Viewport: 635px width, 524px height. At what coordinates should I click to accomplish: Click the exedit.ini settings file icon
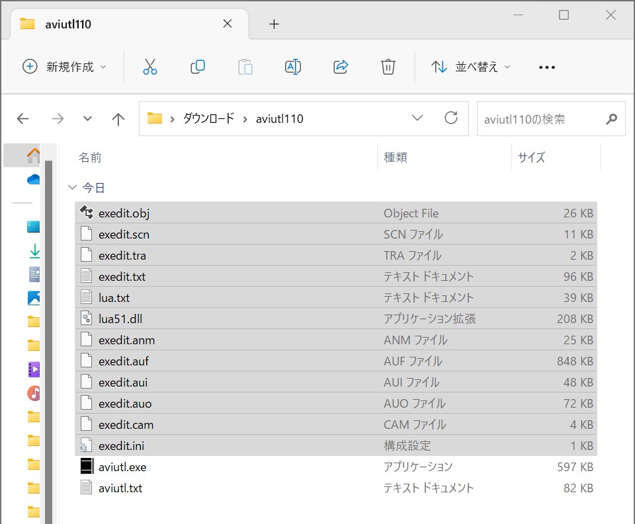86,445
